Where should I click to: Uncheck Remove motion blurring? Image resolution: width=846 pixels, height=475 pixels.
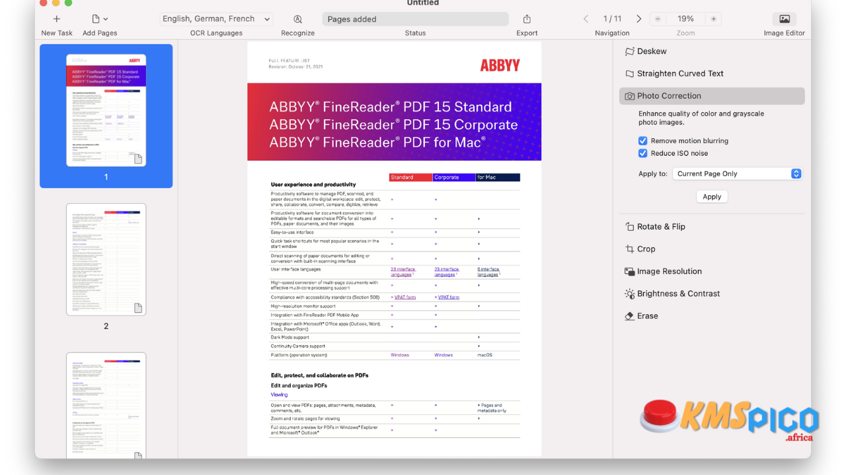point(642,141)
